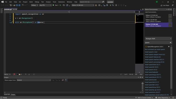Open the Git menu
The image size is (176, 99).
[x=20, y=2]
